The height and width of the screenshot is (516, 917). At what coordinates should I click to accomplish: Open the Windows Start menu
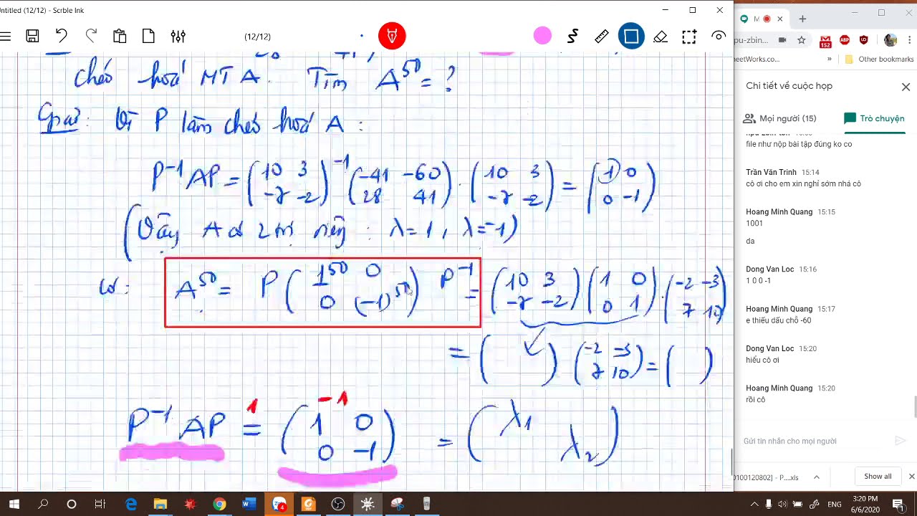(x=14, y=504)
